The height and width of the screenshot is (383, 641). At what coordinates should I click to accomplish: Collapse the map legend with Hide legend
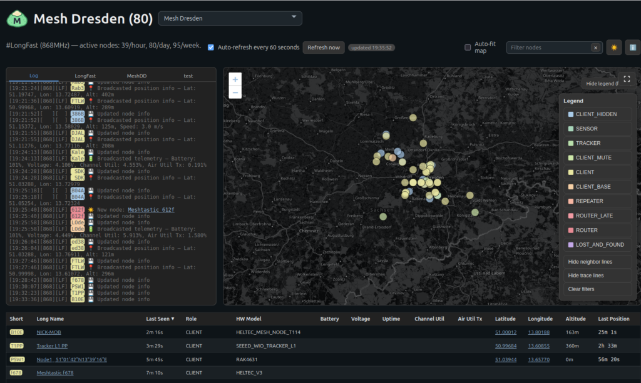tap(600, 83)
